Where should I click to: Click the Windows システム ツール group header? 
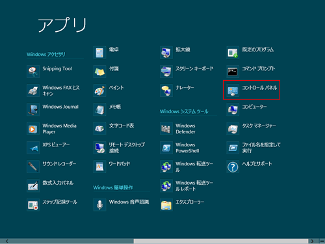click(184, 111)
